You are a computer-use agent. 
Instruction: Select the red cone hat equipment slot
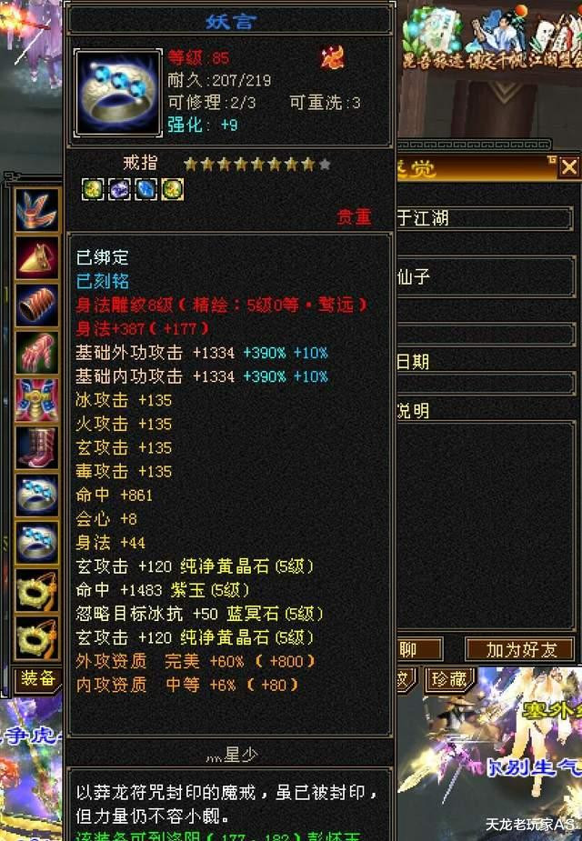[36, 258]
